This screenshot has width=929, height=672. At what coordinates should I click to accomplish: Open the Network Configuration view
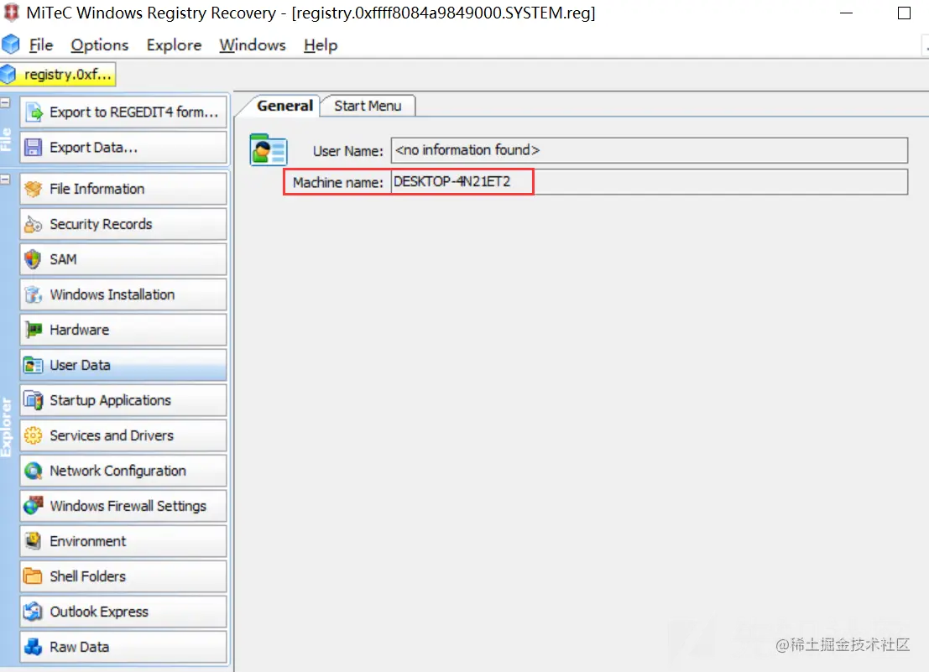pos(123,471)
